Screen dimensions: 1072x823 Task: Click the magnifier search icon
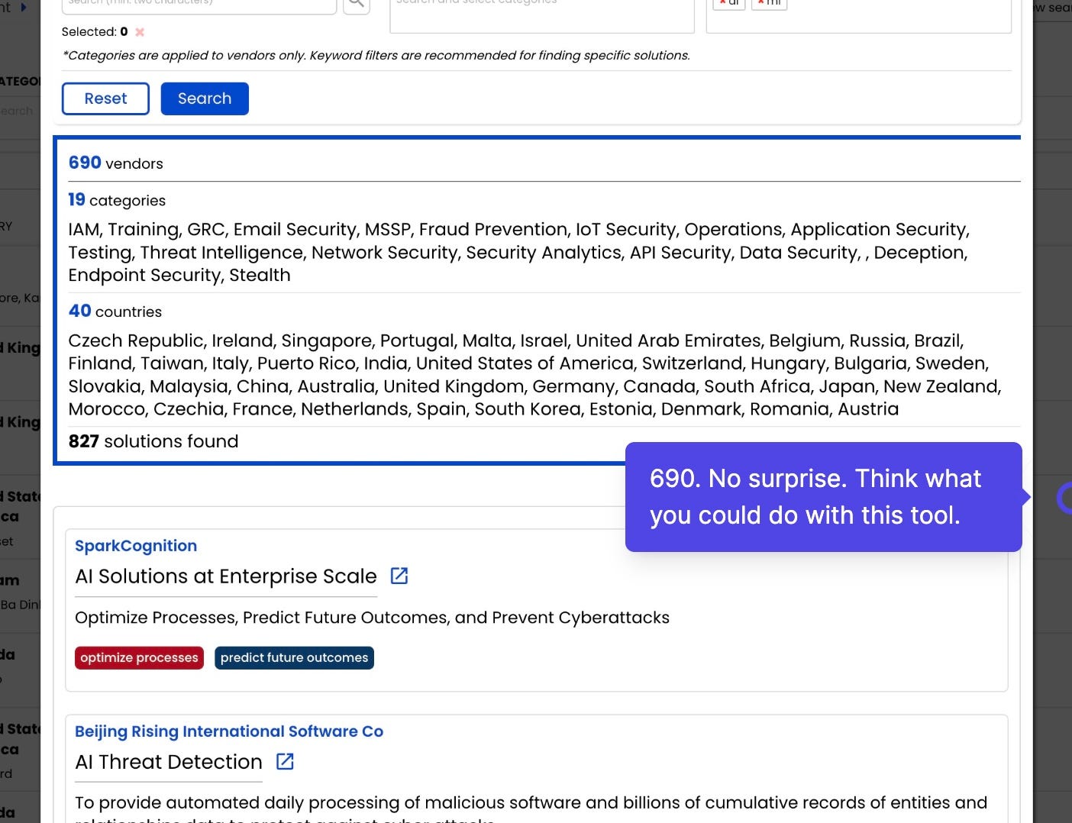click(356, 4)
